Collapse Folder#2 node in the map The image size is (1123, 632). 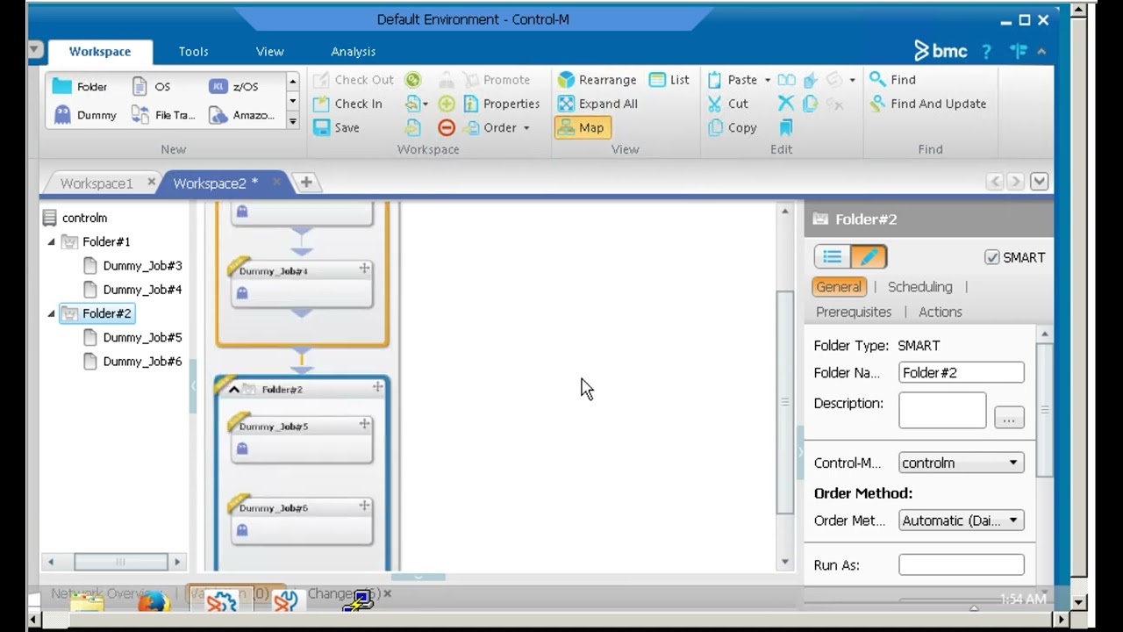233,389
